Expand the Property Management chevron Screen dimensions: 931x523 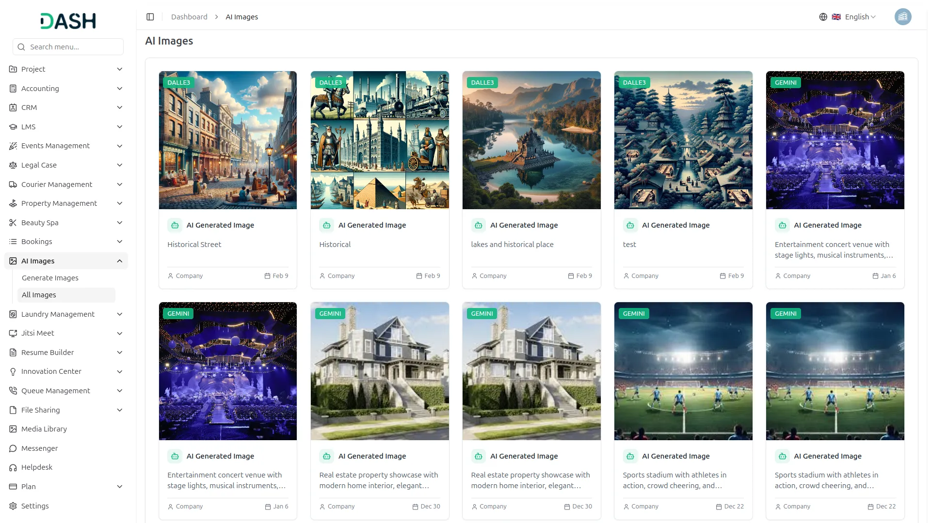[119, 203]
